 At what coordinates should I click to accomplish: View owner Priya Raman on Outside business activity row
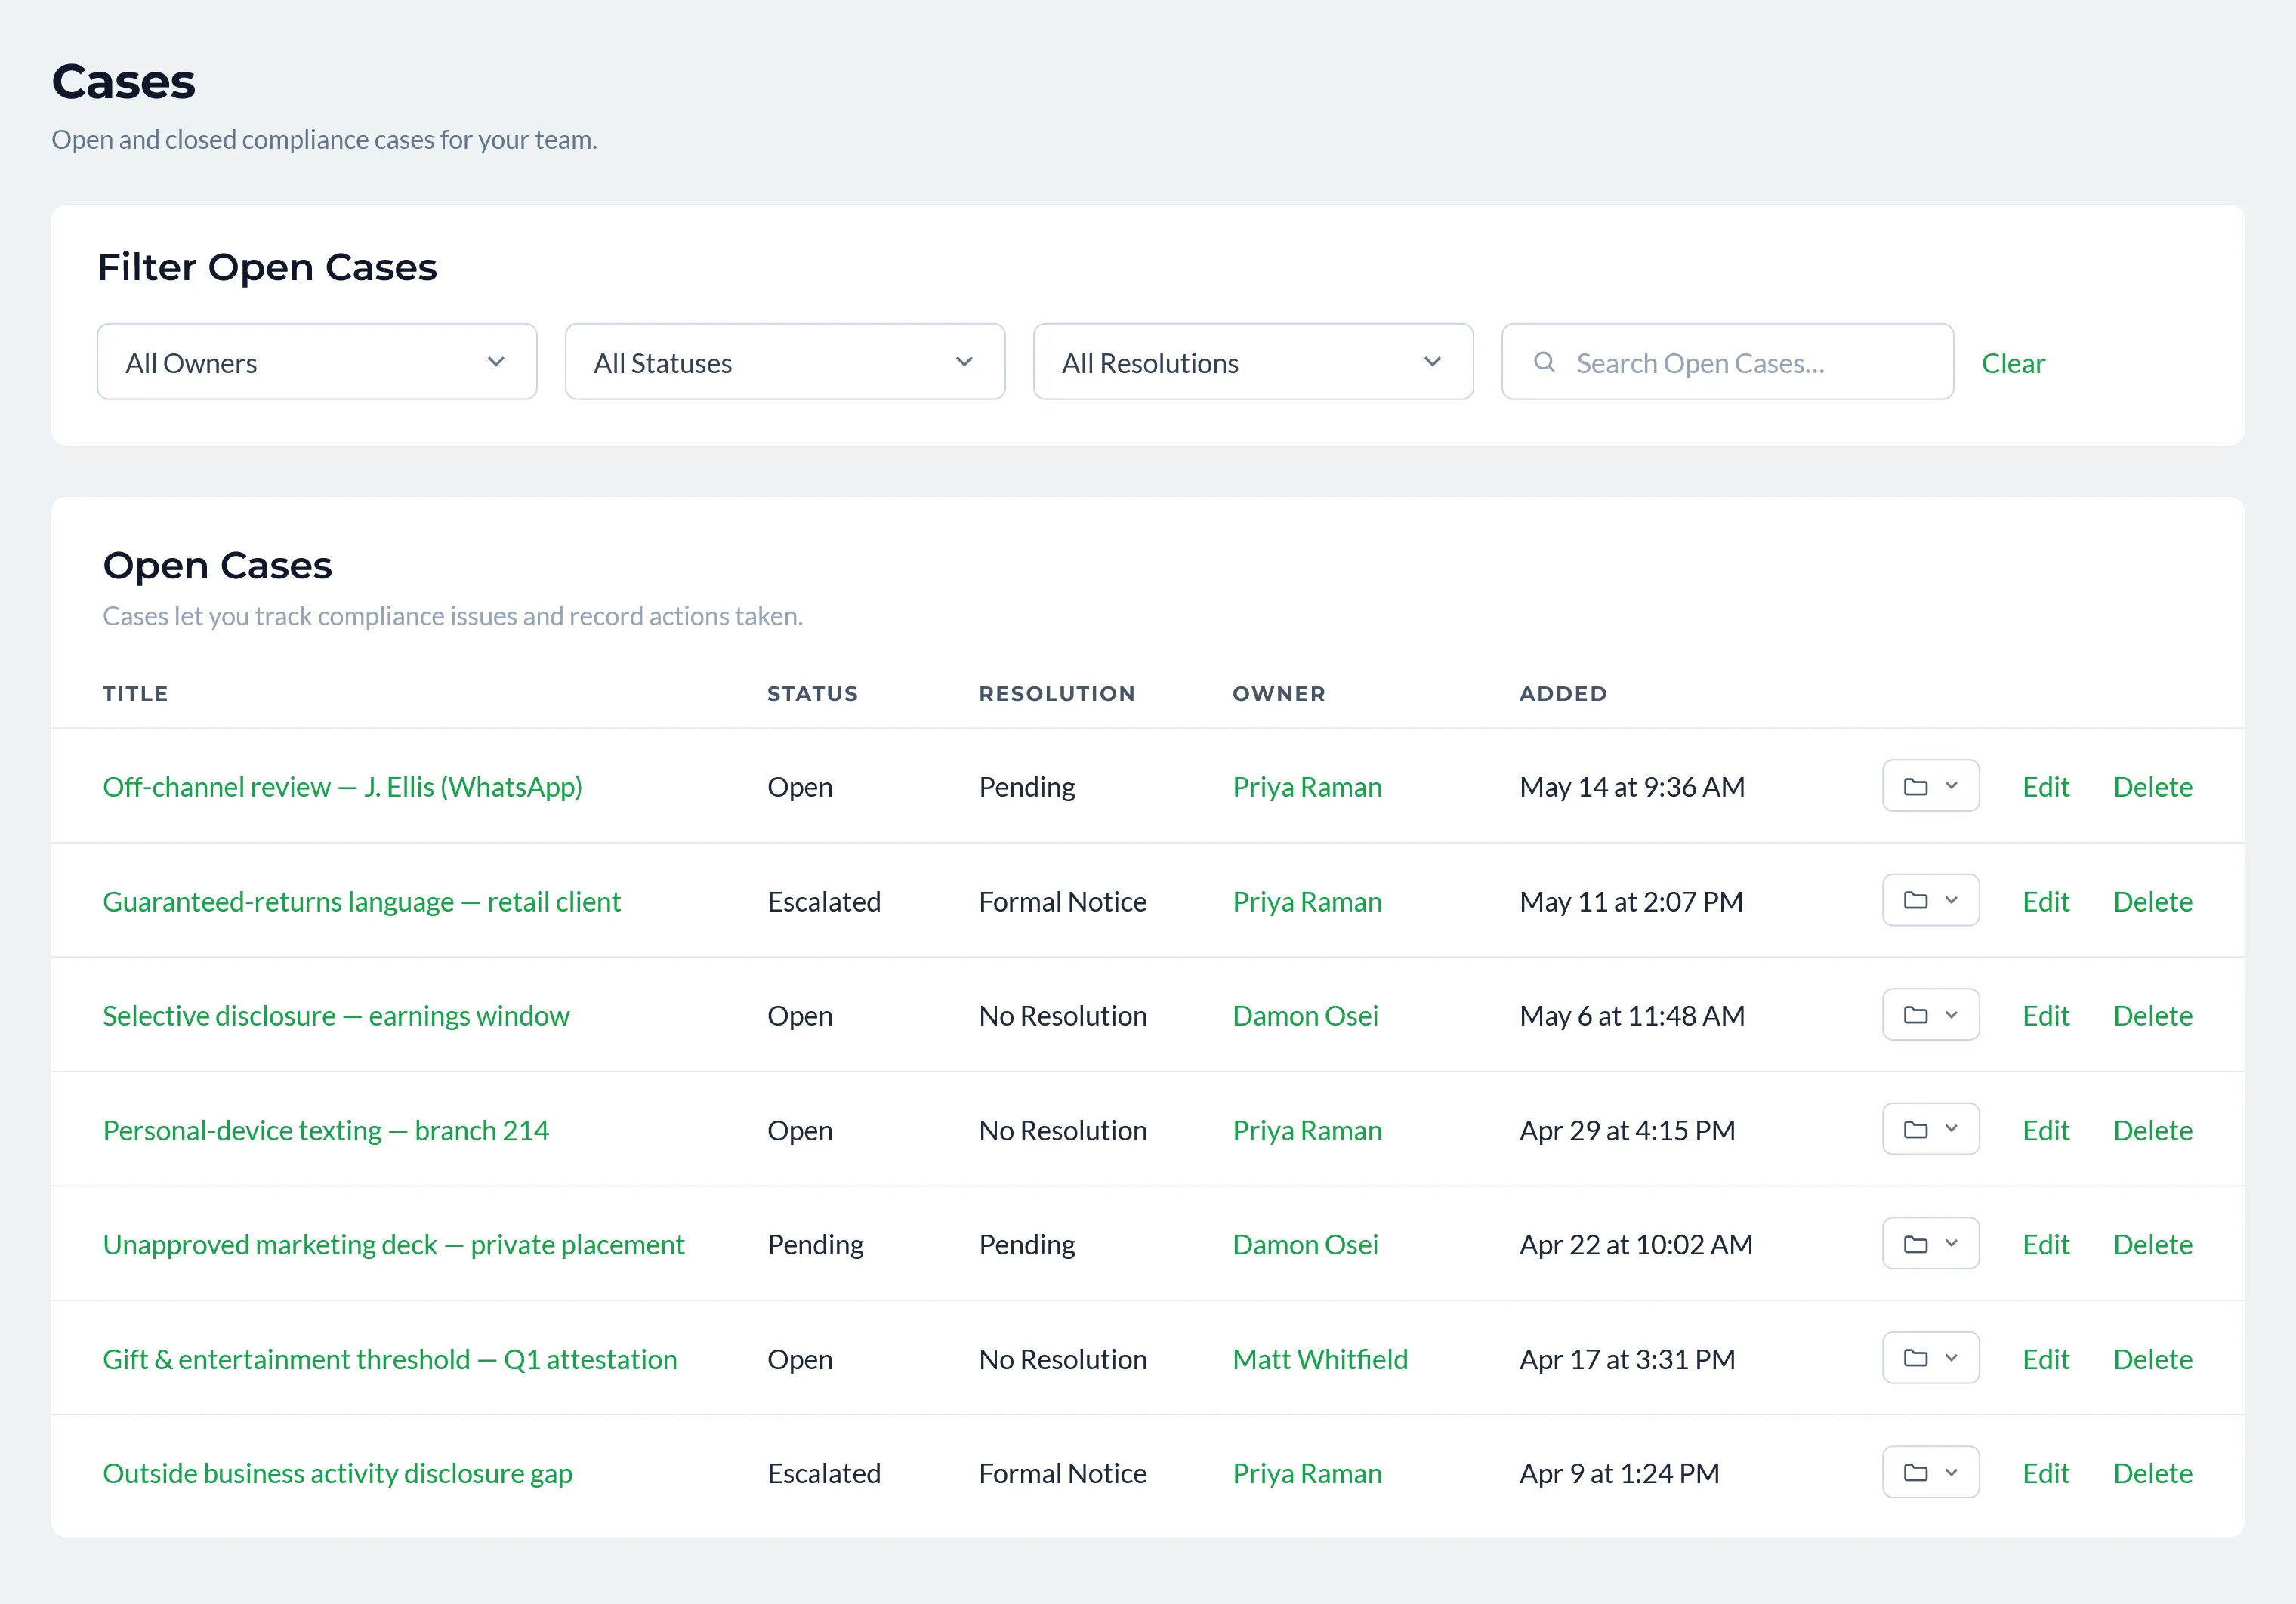(1307, 1473)
